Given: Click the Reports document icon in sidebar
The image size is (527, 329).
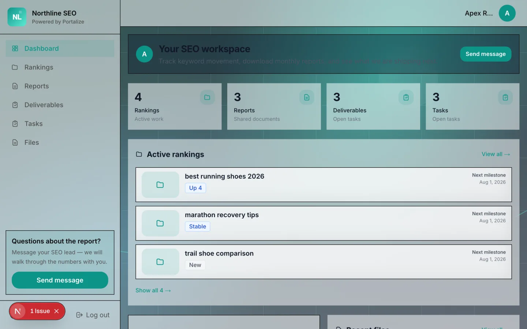Looking at the screenshot, I should click(x=15, y=86).
